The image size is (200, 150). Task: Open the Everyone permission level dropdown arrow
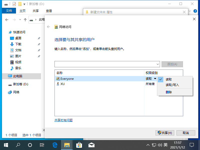[155, 79]
